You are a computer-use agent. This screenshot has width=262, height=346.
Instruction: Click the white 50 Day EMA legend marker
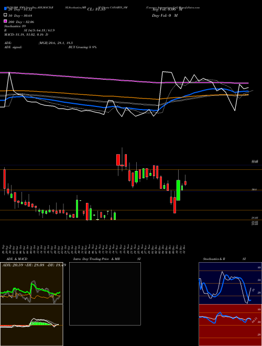coord(5,15)
